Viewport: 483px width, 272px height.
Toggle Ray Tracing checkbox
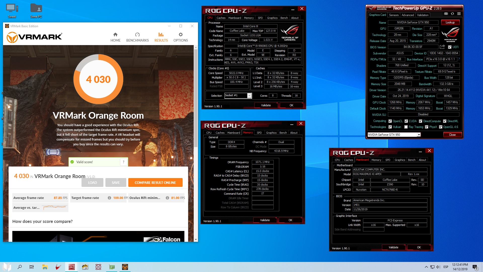coord(406,127)
